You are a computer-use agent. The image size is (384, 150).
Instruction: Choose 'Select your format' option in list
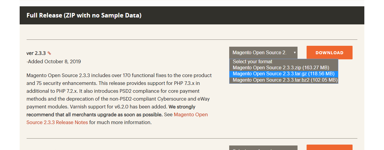(x=284, y=62)
